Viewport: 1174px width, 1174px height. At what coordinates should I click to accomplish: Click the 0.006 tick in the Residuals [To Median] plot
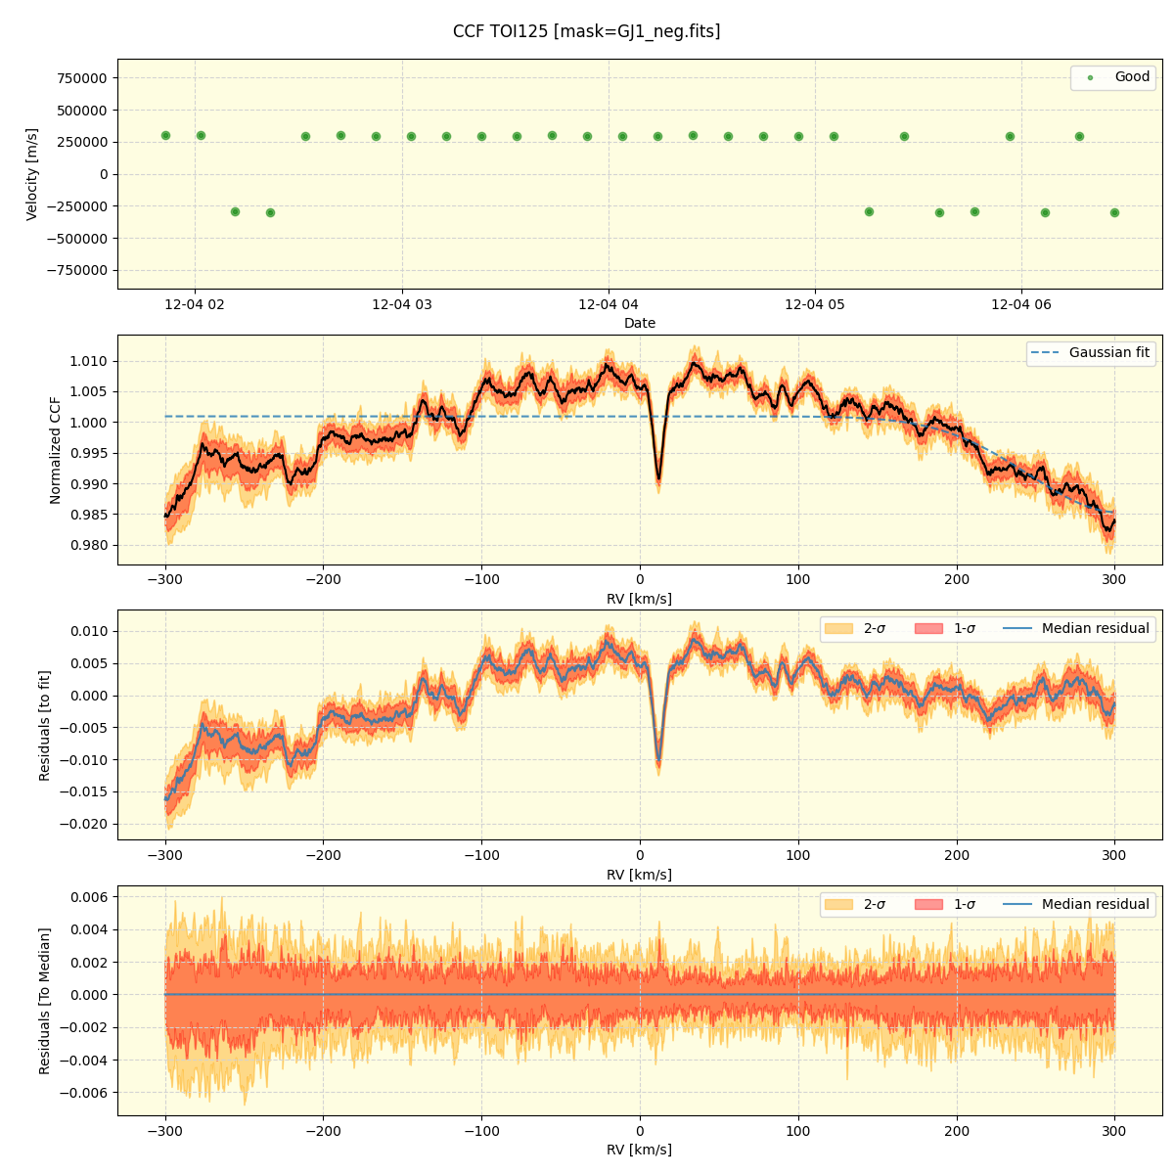[x=91, y=897]
